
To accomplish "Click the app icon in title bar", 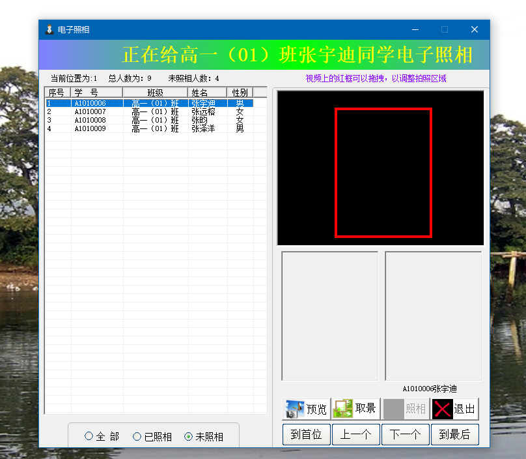I will (x=49, y=29).
